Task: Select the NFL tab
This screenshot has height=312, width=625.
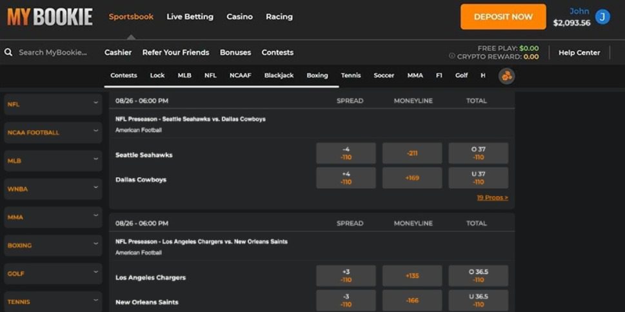Action: click(210, 75)
